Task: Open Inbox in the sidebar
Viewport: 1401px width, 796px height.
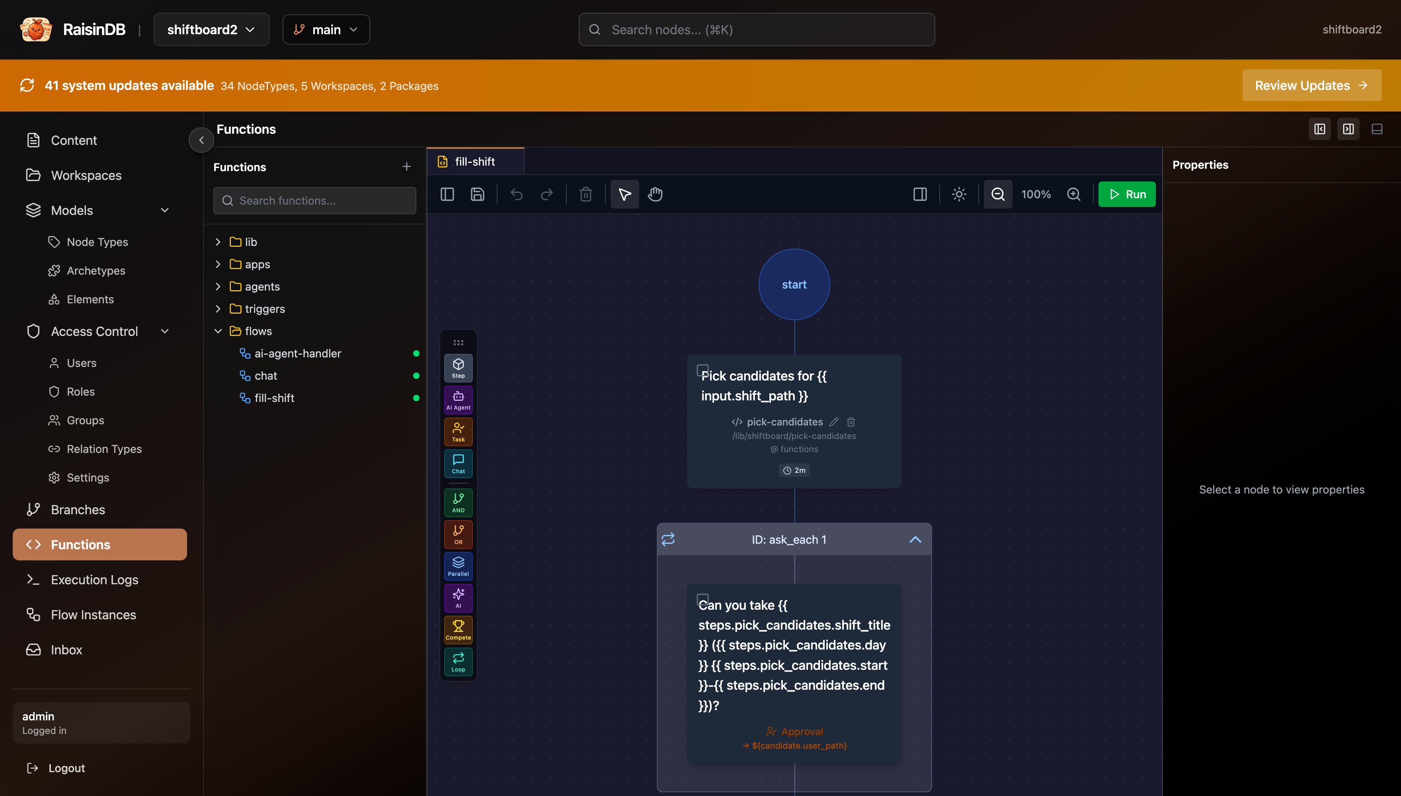Action: [100, 650]
